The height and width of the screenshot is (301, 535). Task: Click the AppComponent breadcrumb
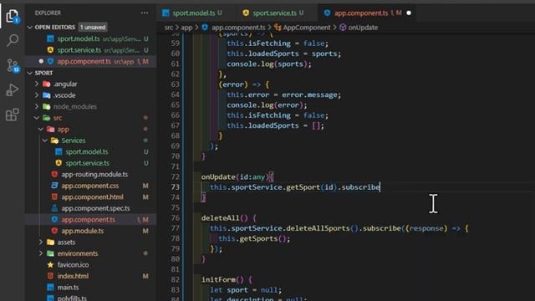(x=303, y=28)
